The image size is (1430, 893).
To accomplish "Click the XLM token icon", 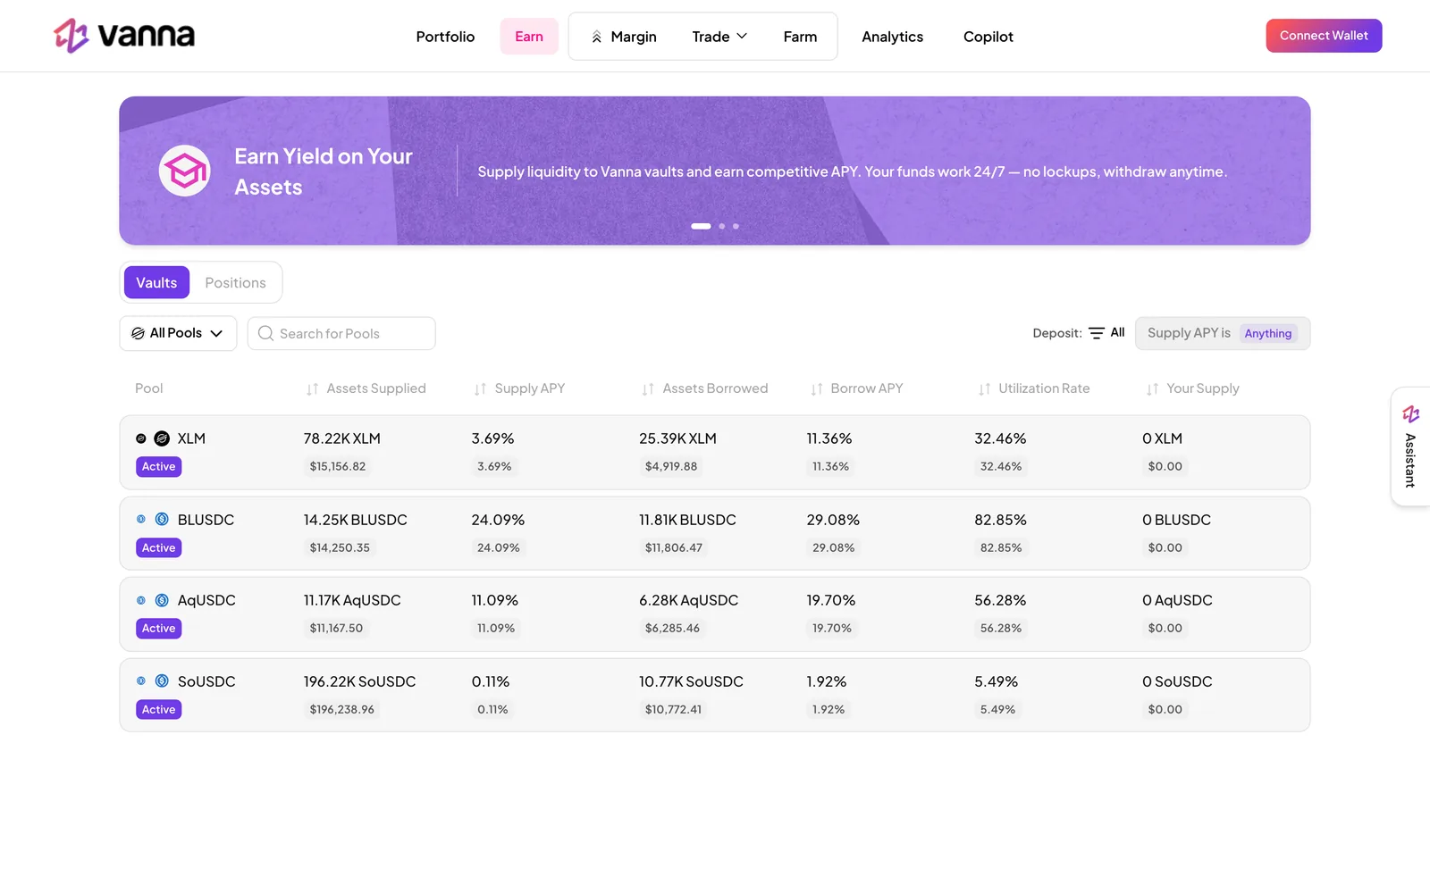I will [162, 438].
